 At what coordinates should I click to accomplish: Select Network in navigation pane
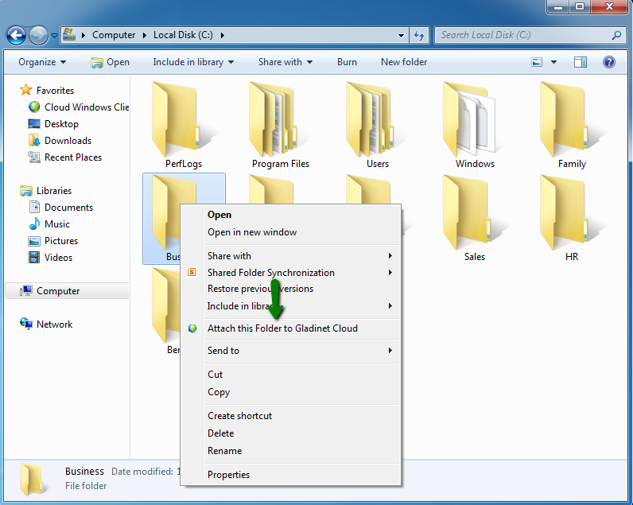coord(46,324)
